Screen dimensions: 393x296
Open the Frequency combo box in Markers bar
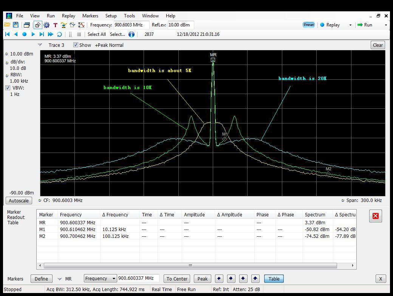coord(100,279)
